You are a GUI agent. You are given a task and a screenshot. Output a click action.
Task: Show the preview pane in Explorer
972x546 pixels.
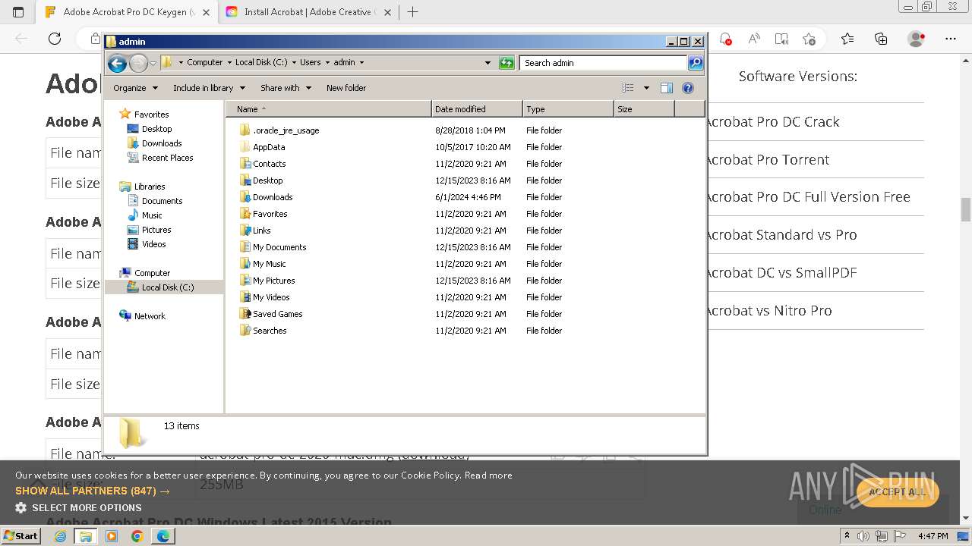666,88
